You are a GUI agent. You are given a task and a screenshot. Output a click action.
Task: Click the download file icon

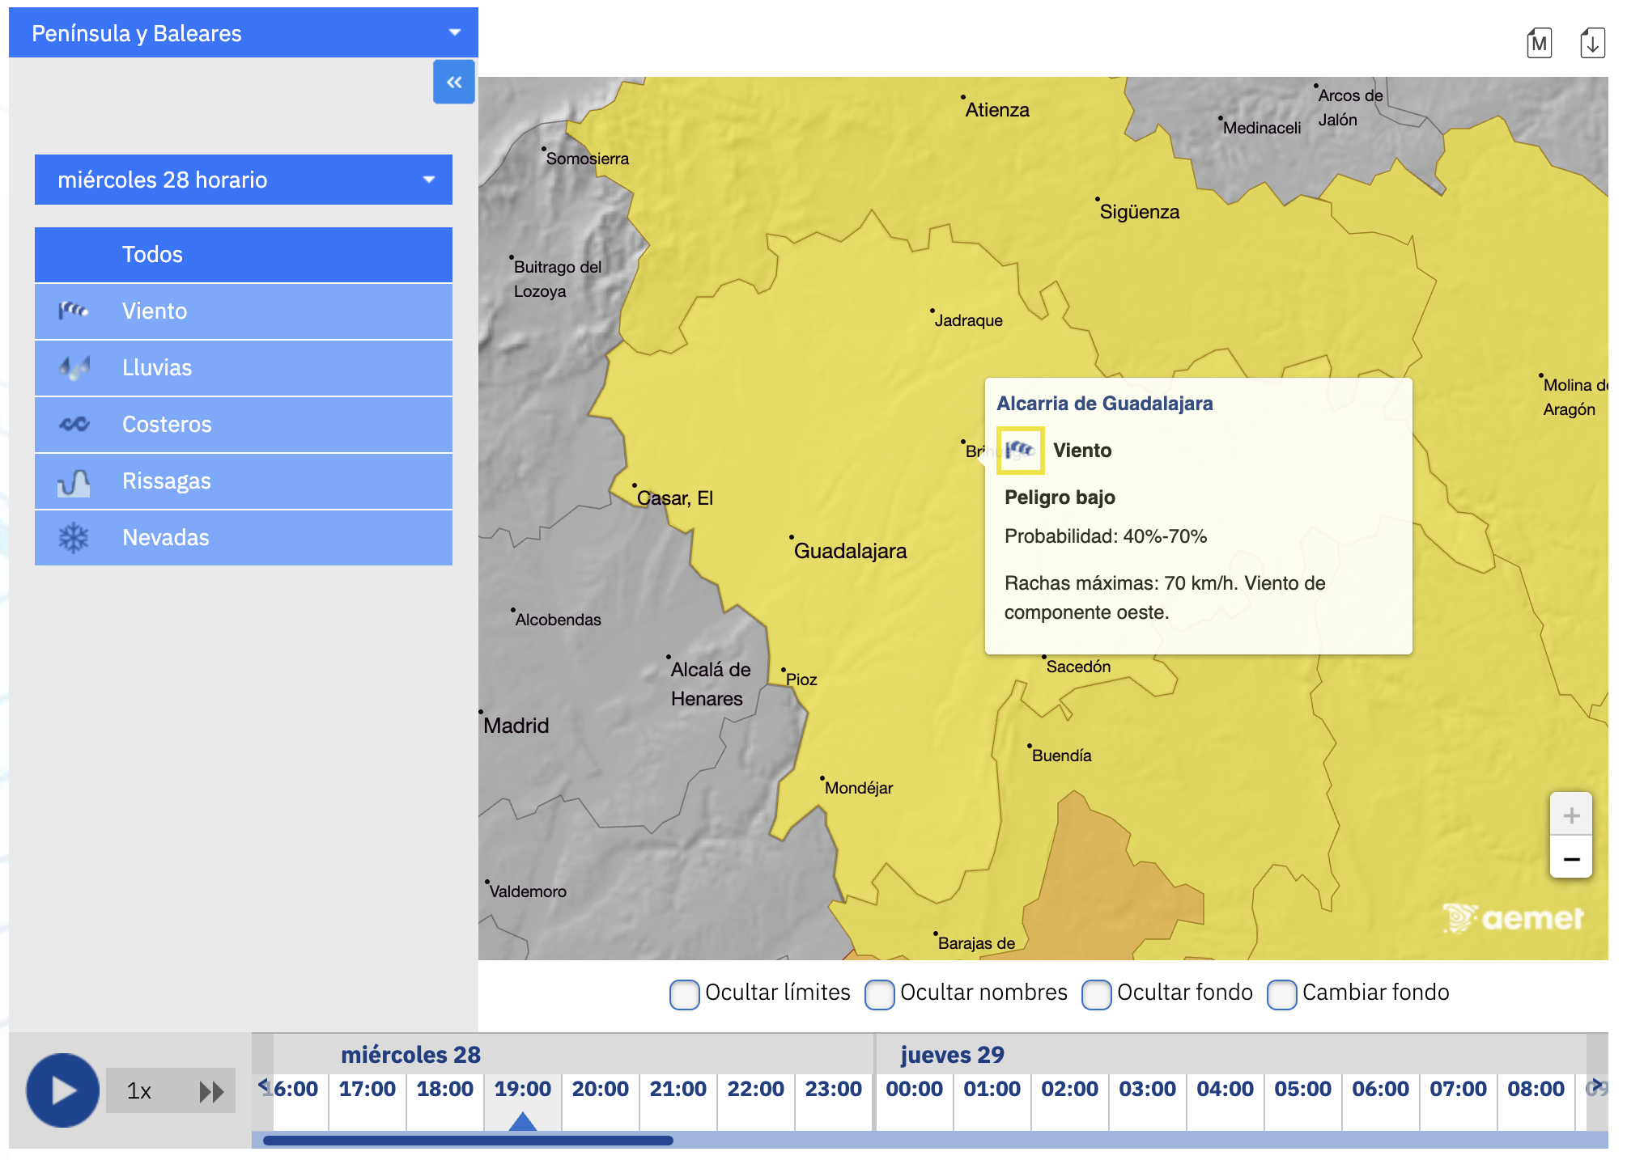point(1591,43)
